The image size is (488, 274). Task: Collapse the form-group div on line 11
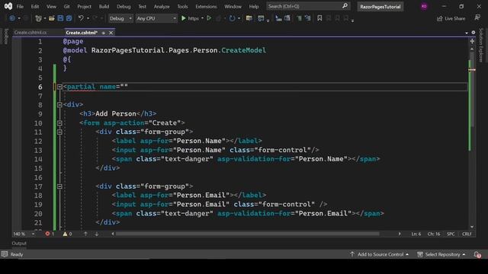coord(59,132)
